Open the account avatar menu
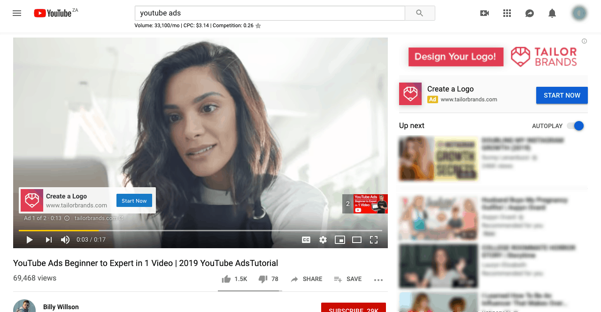Image resolution: width=601 pixels, height=312 pixels. pos(579,13)
